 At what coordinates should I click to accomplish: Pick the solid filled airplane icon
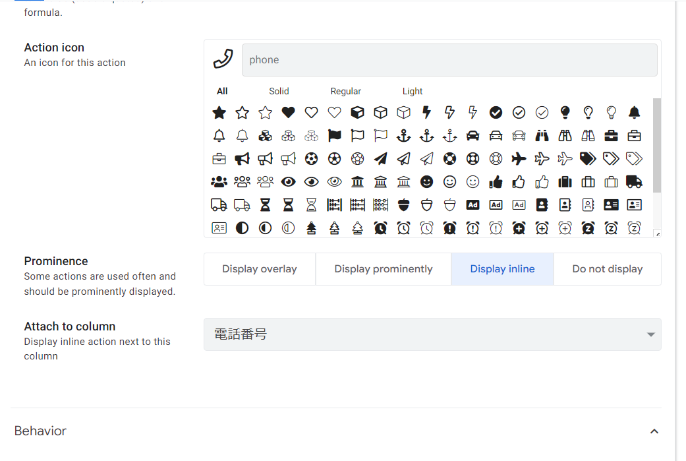click(519, 158)
